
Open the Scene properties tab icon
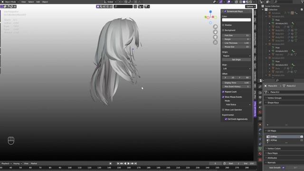click(260, 107)
